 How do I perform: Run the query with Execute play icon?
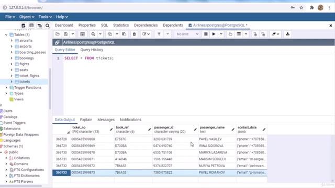tap(214, 34)
